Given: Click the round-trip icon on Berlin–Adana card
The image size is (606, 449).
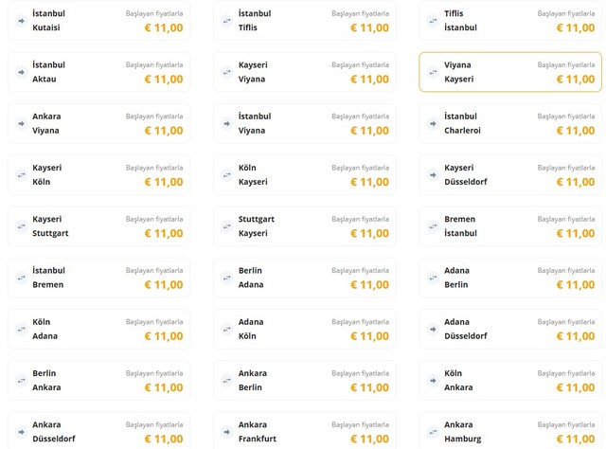Looking at the screenshot, I should (226, 278).
